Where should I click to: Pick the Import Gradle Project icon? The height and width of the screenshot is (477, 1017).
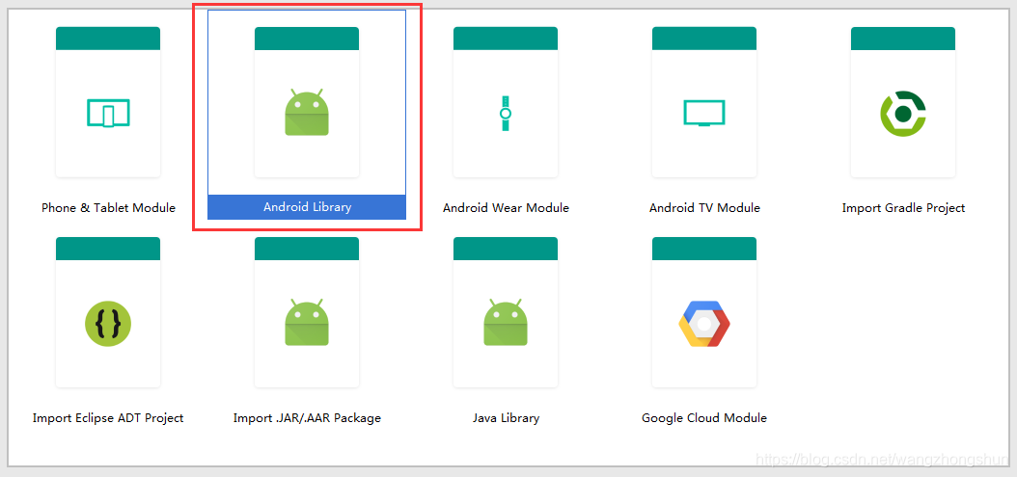903,114
